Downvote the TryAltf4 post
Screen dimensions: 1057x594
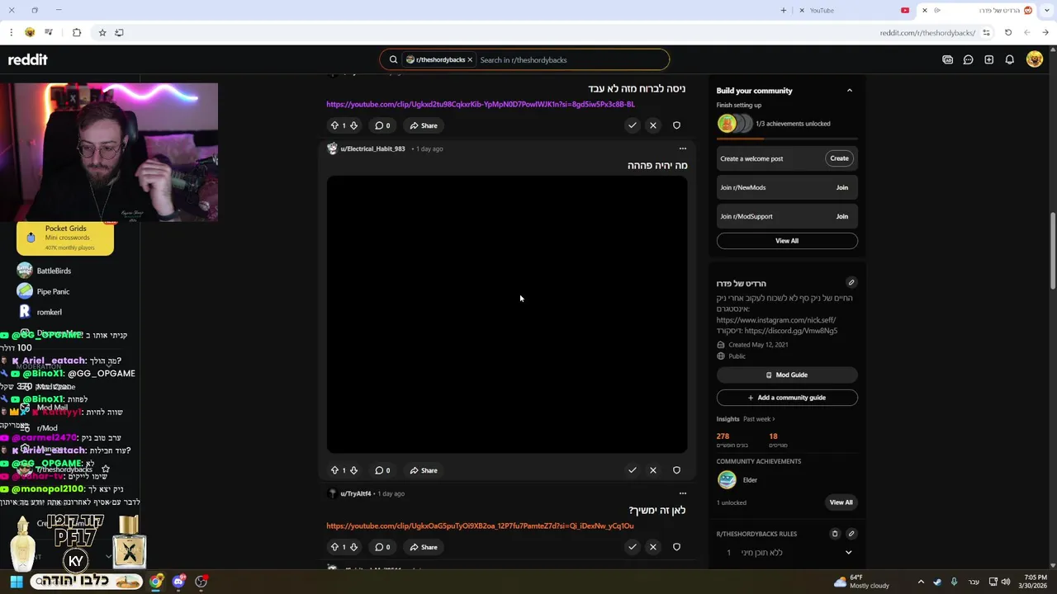pyautogui.click(x=353, y=547)
